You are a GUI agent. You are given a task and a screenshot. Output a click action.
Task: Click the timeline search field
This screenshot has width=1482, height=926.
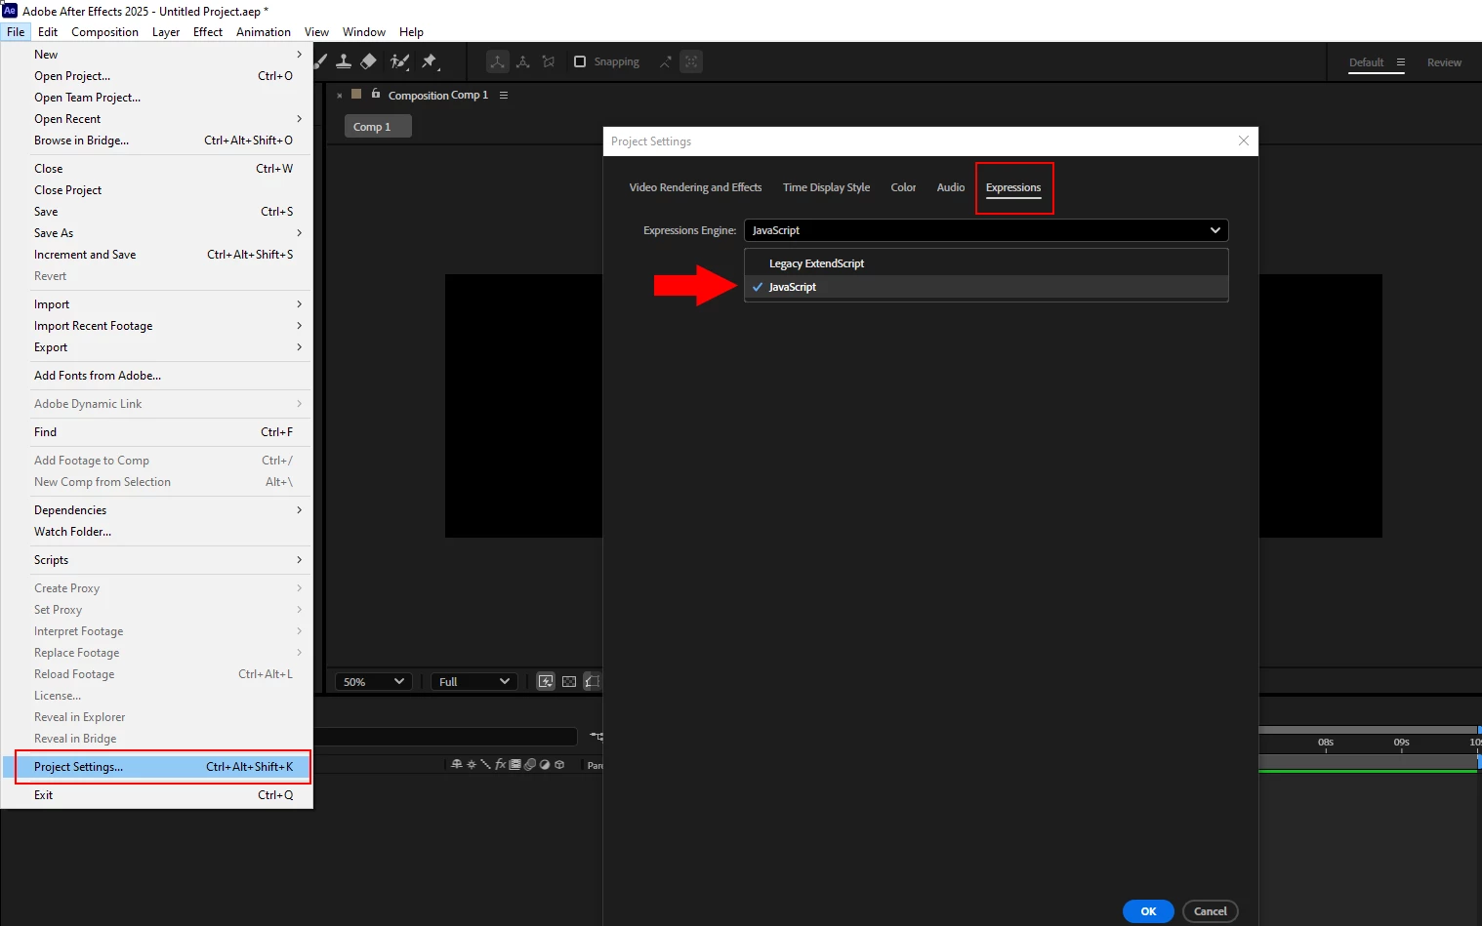coord(446,736)
